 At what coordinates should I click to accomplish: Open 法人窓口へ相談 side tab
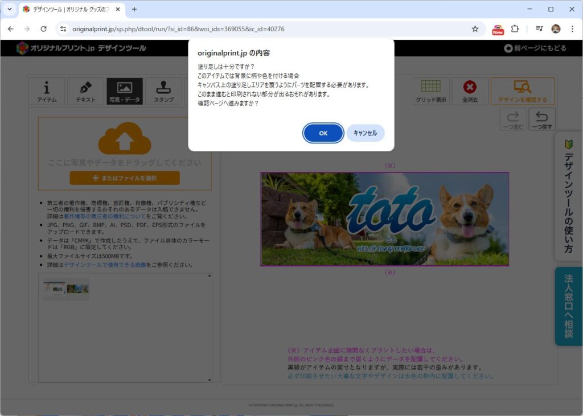pyautogui.click(x=568, y=306)
